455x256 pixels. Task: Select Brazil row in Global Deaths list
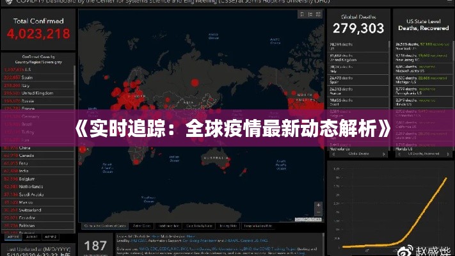[x=358, y=102]
